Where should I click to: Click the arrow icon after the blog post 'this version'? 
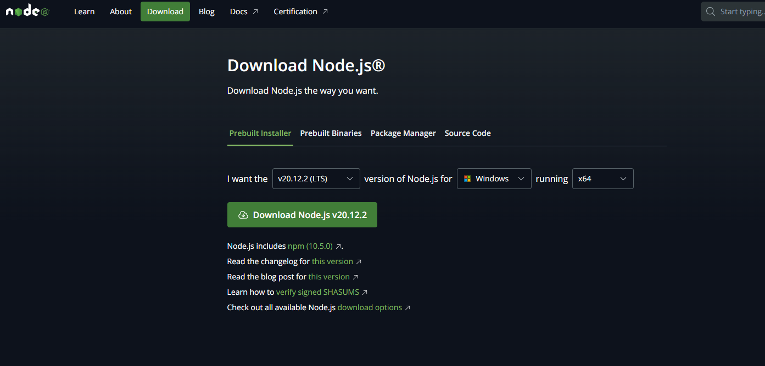point(355,277)
